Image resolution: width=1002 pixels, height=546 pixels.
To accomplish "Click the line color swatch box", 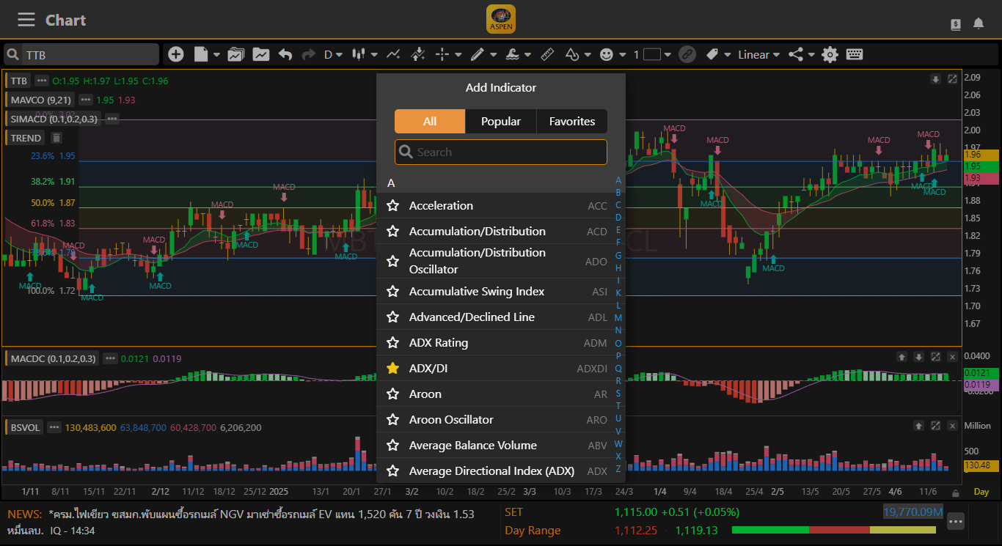I will click(x=652, y=54).
